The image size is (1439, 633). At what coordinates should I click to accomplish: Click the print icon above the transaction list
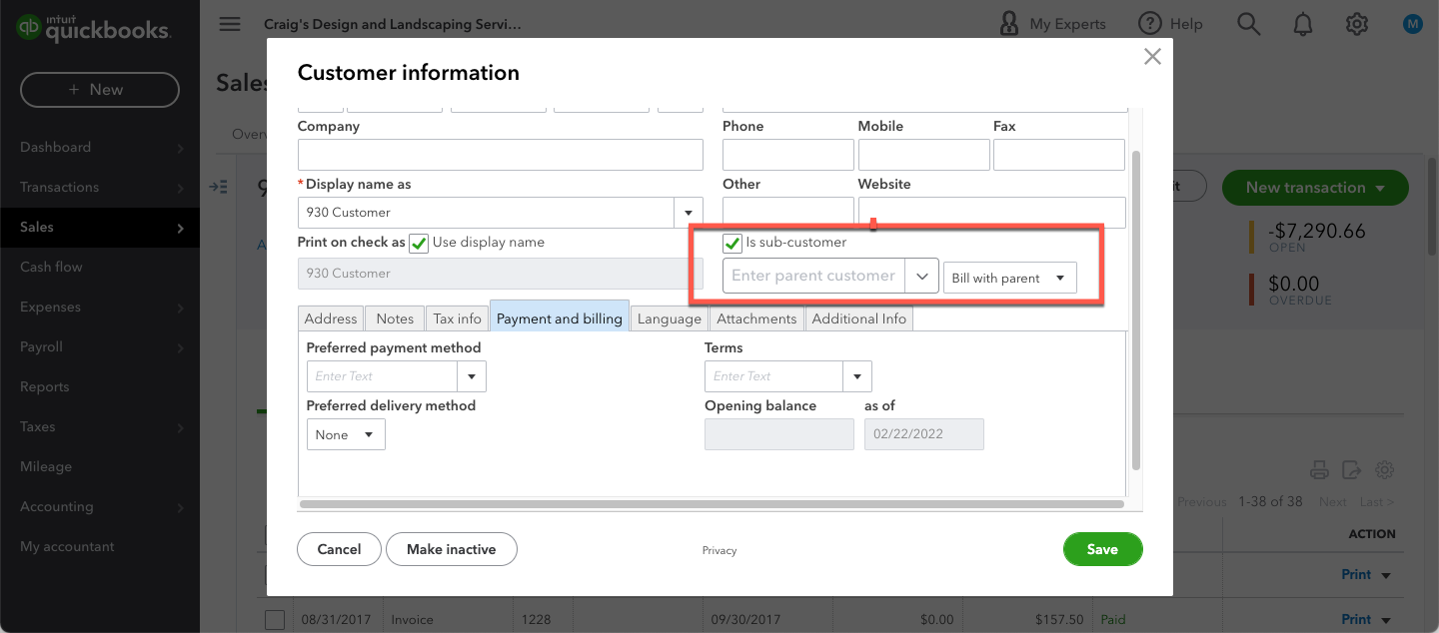click(1319, 469)
